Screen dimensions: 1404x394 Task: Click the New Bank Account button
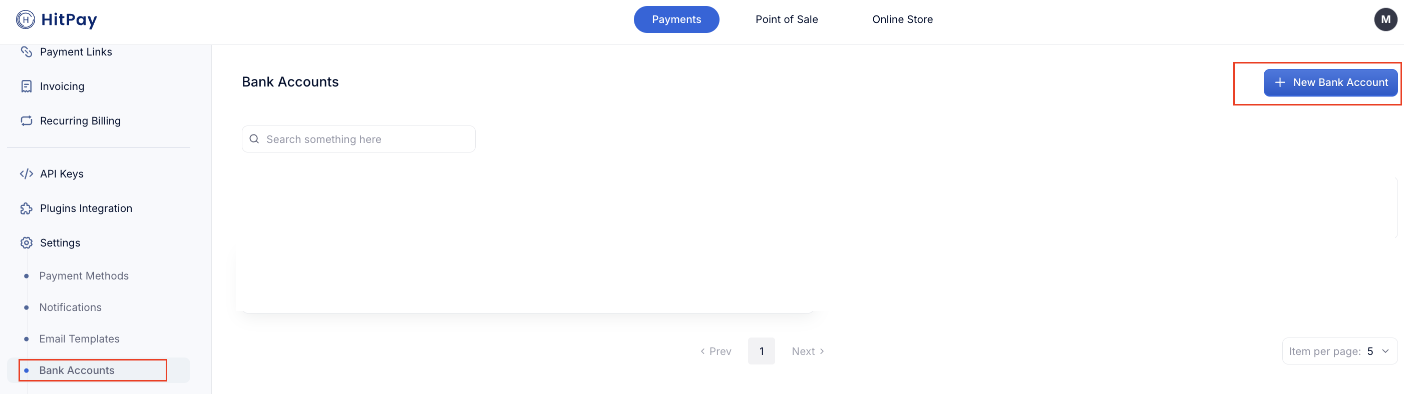point(1330,82)
